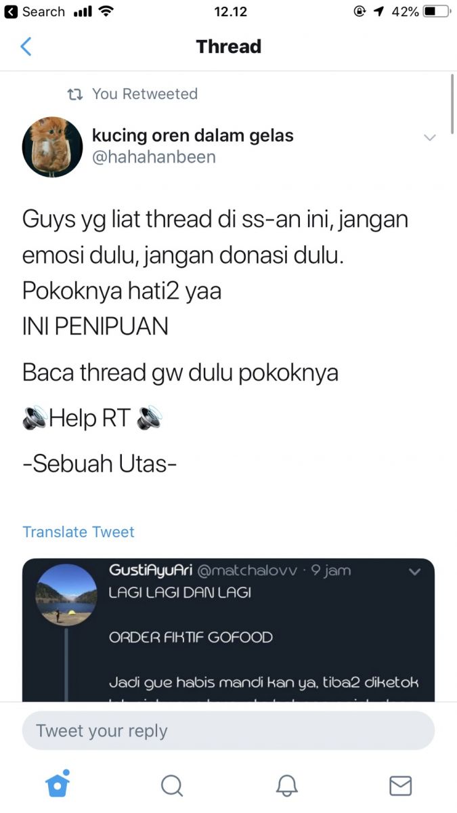Viewport: 457px width, 813px height.
Task: Open the quoted ORDER FIKTIF GOFOOD tweet
Action: pyautogui.click(x=228, y=630)
